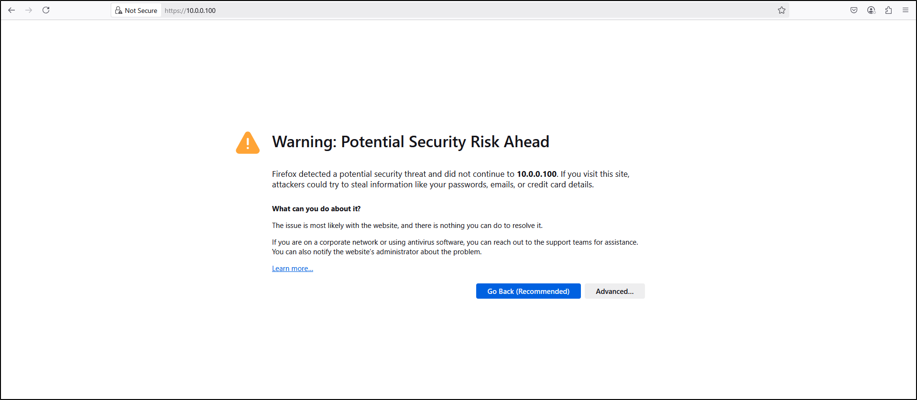
Task: Open the Firefox account icon
Action: coord(871,10)
